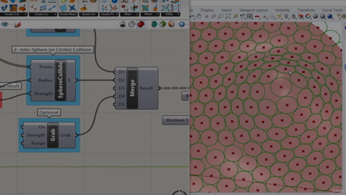Select the Zoom Dynamic magnifier icon

tap(214, 17)
